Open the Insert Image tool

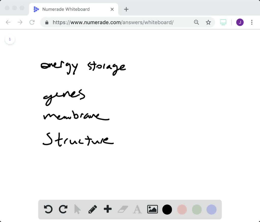[x=152, y=210]
